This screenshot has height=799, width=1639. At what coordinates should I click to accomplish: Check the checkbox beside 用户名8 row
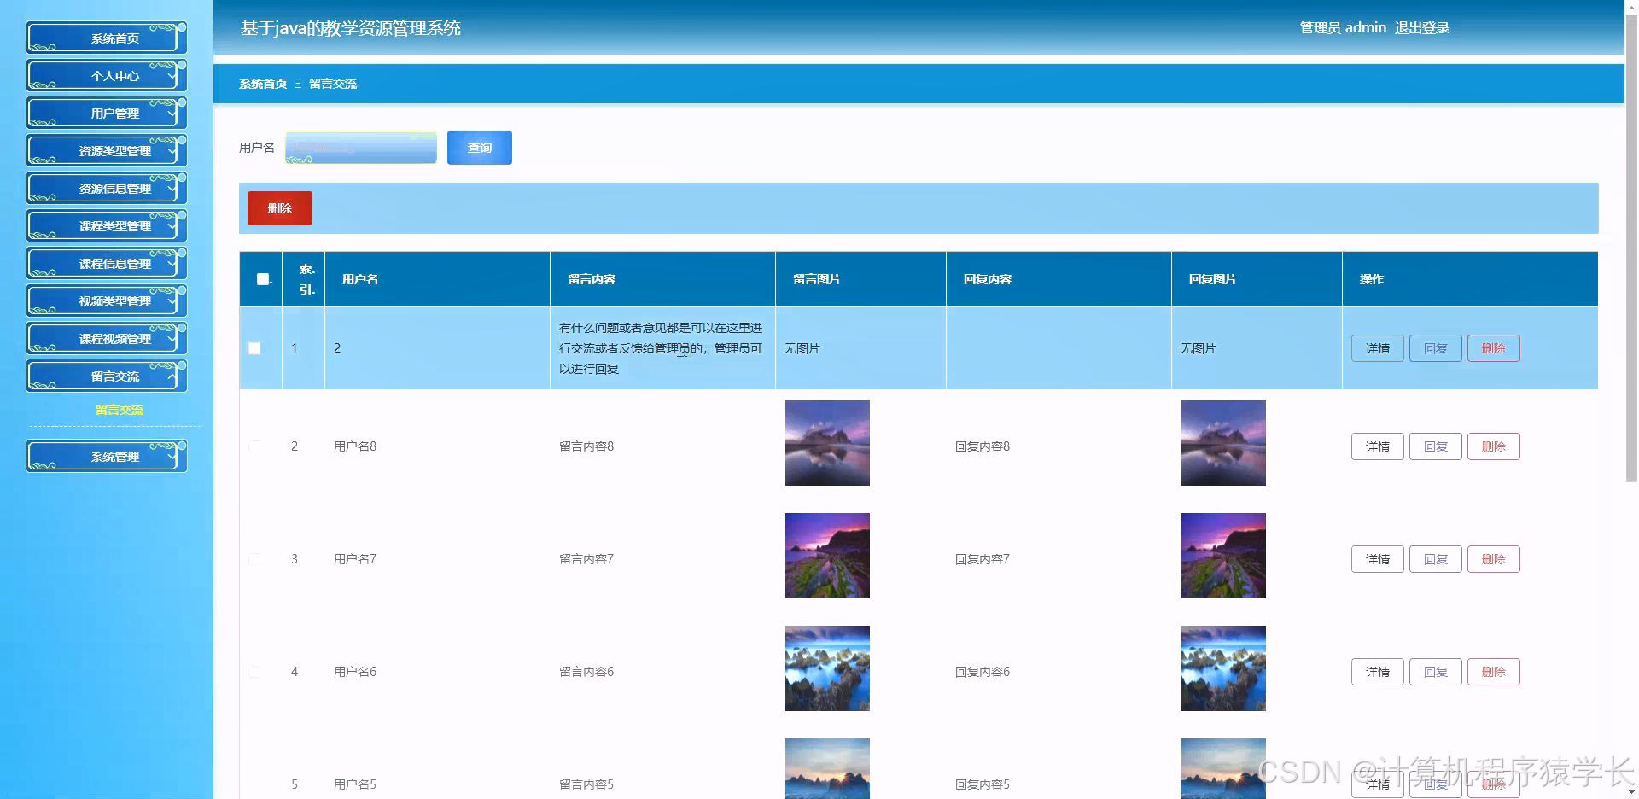[x=254, y=446]
